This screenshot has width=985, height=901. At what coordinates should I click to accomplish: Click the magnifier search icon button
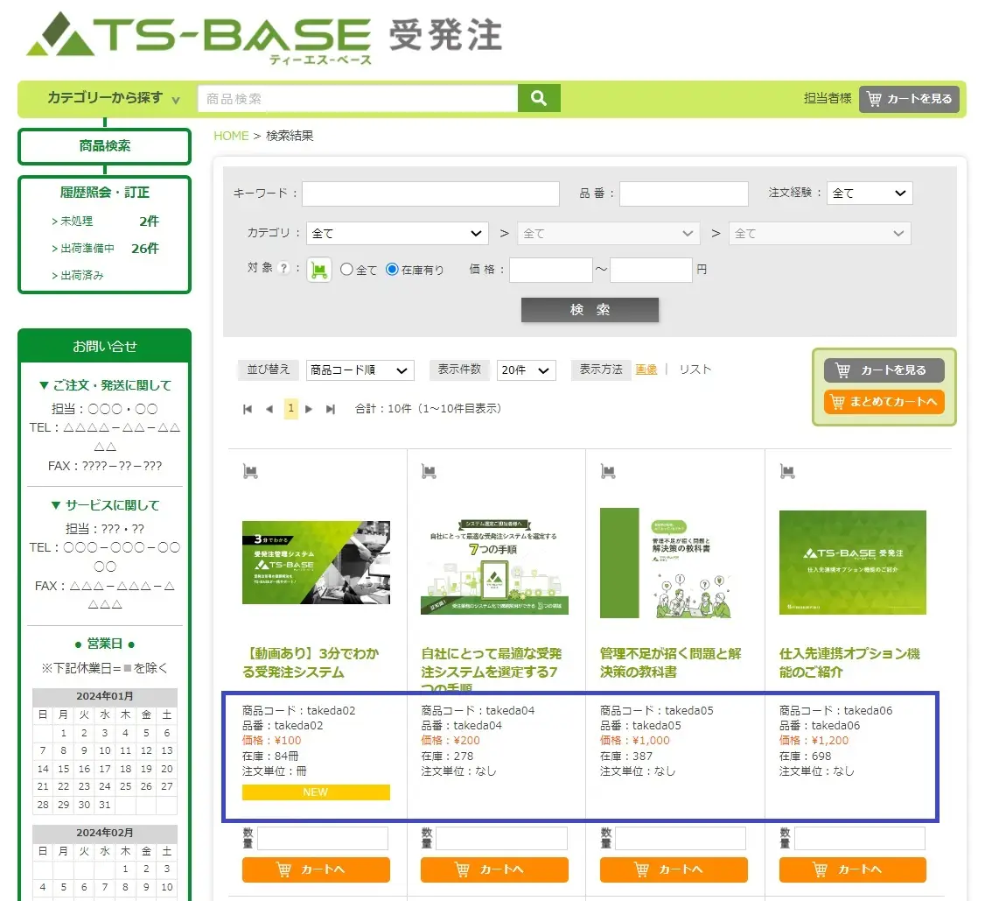click(x=538, y=98)
